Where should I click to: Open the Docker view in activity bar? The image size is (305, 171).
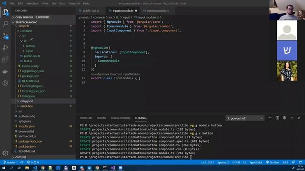tap(5, 72)
